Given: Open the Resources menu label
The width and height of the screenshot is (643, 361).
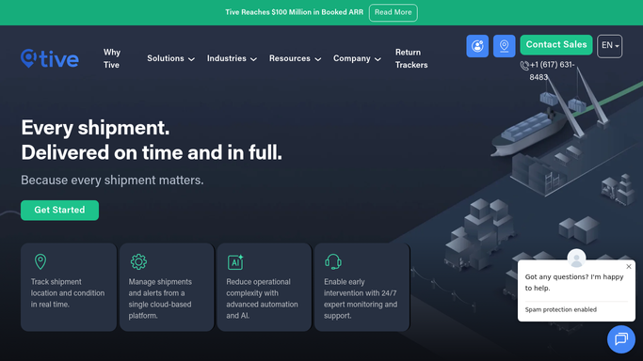Looking at the screenshot, I should [x=290, y=58].
